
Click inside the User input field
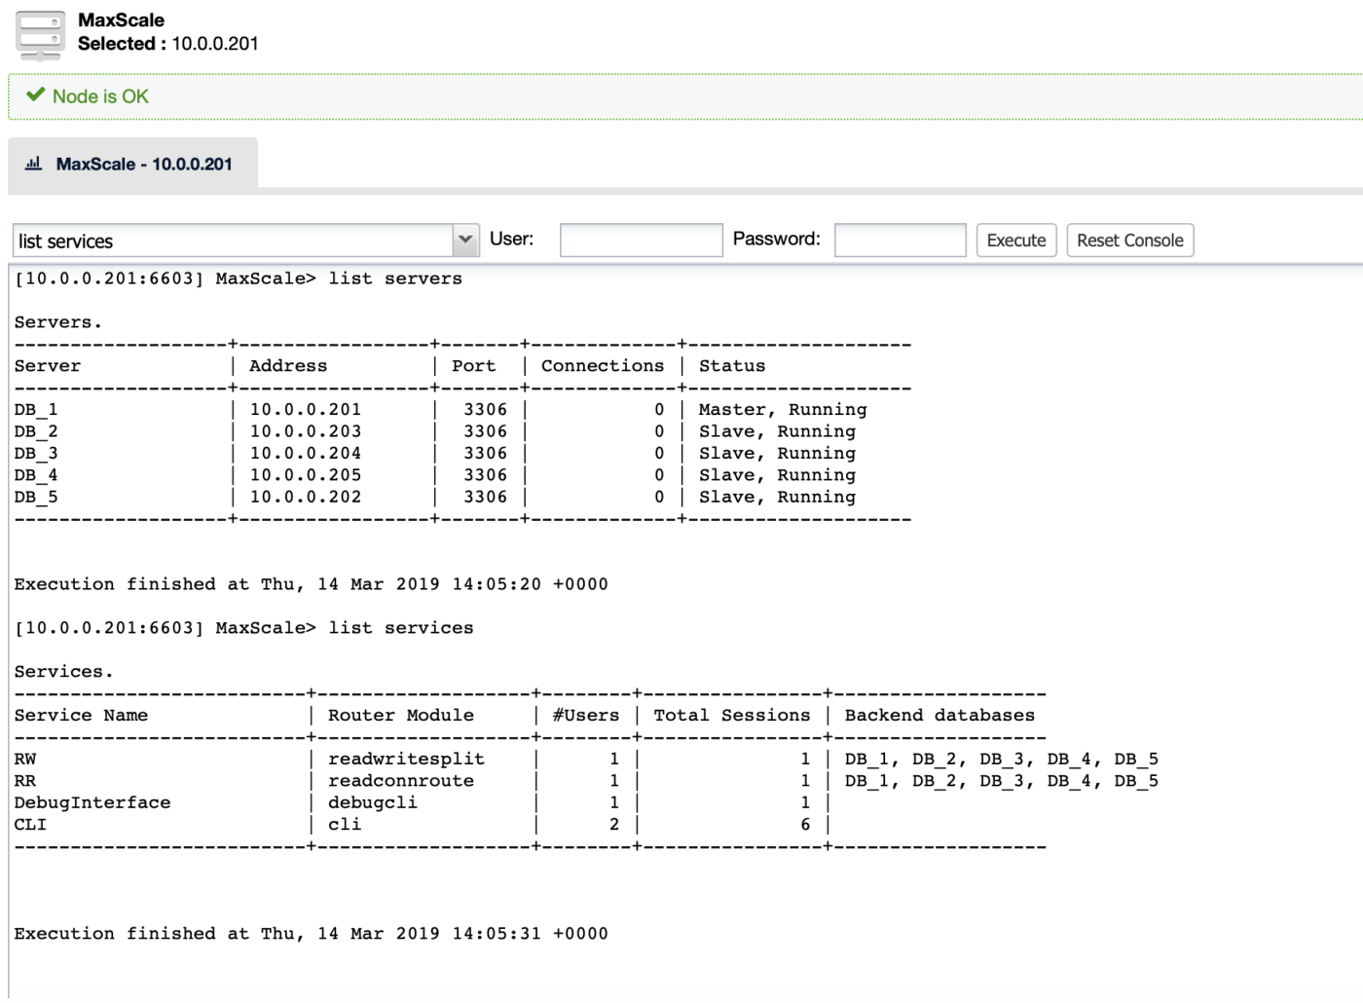point(640,240)
